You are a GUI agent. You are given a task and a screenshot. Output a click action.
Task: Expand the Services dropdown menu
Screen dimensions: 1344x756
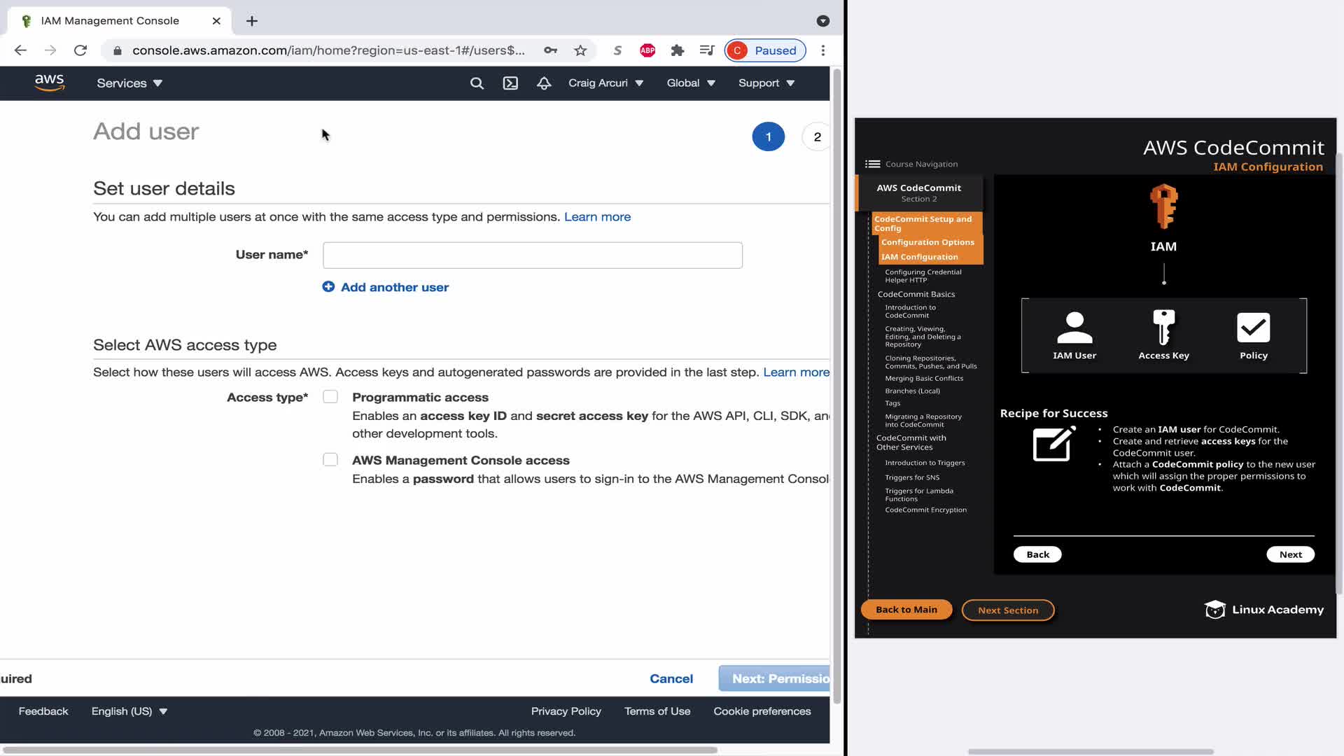129,83
